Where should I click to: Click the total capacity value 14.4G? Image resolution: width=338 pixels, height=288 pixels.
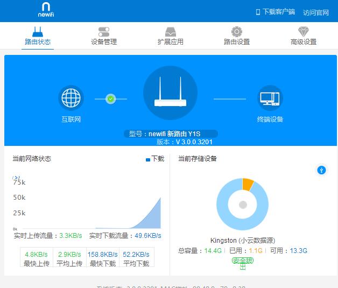click(213, 251)
